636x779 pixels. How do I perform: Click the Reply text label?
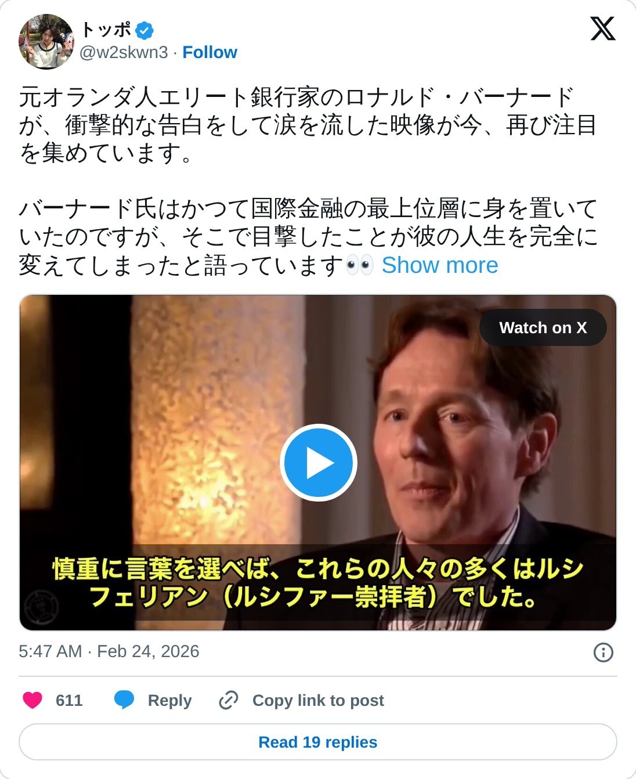click(x=169, y=700)
